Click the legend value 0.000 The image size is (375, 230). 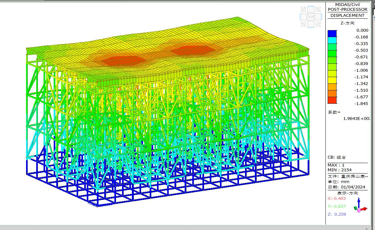[362, 30]
